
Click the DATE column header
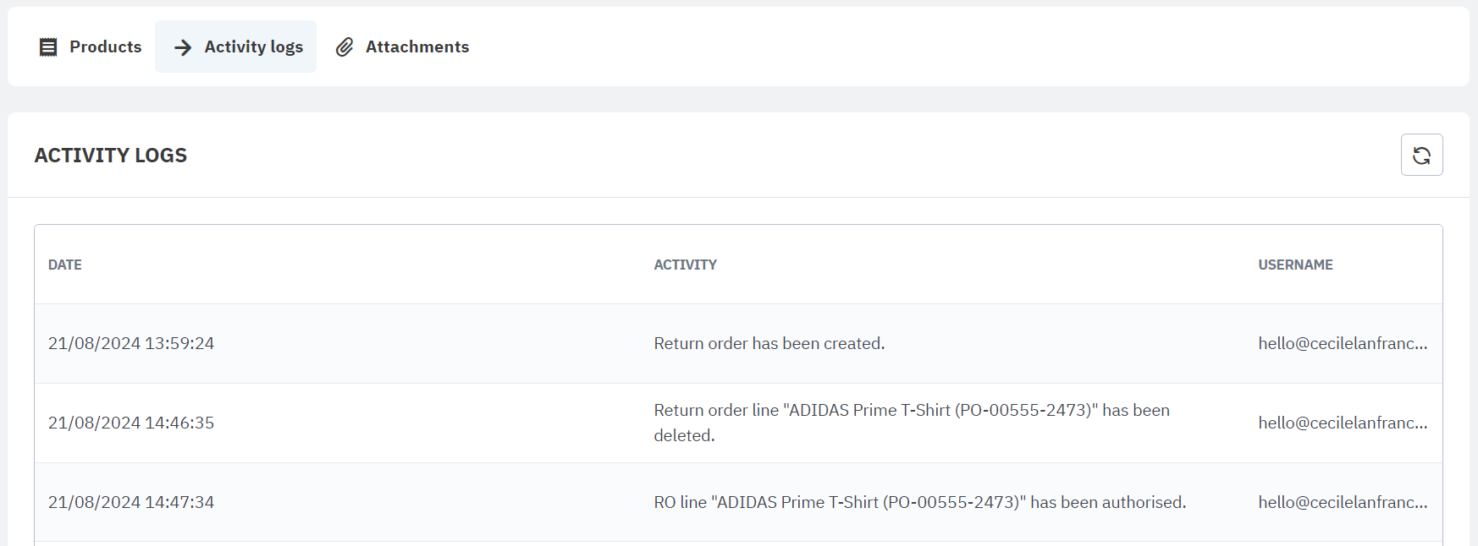[65, 265]
